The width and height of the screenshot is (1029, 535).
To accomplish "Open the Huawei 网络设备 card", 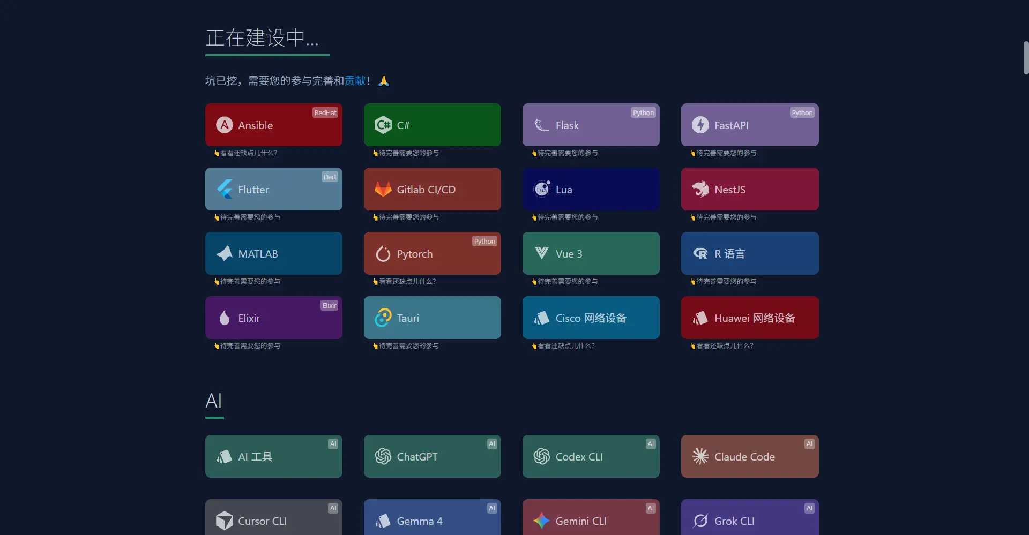I will [750, 318].
